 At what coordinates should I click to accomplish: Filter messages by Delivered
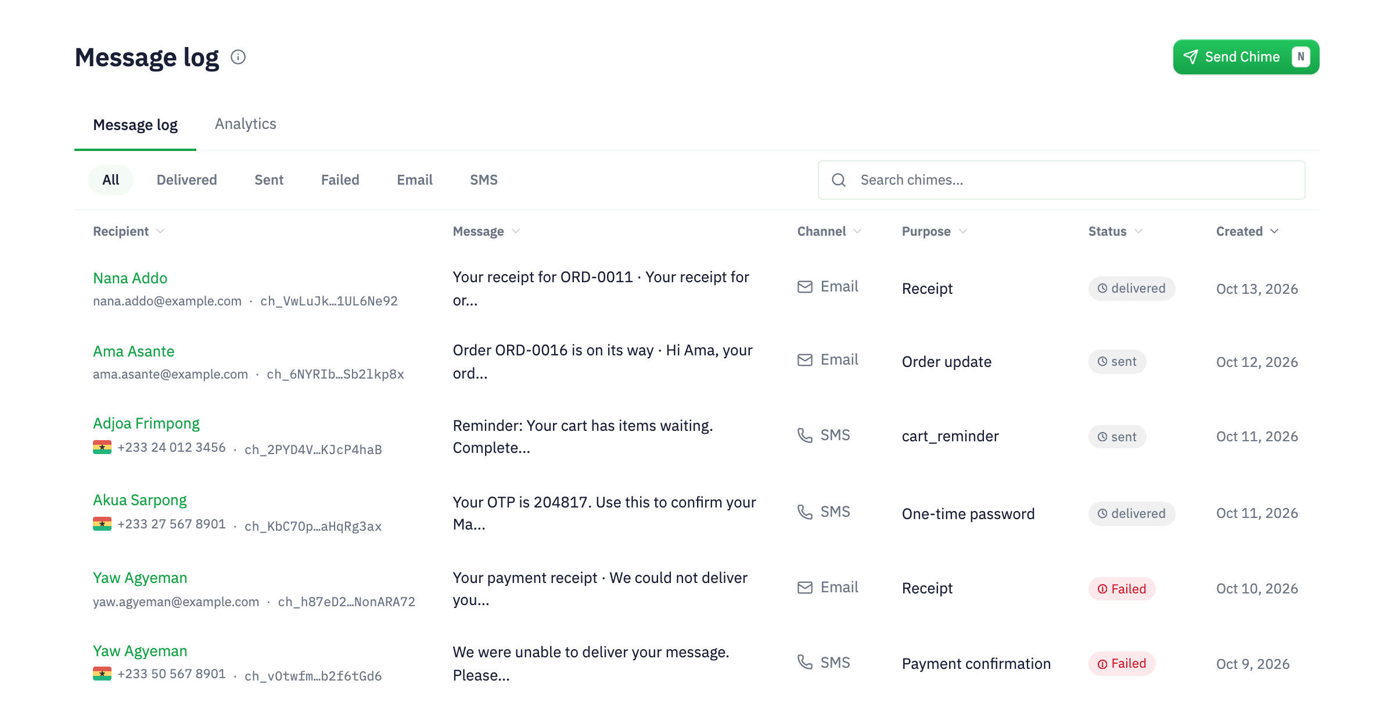coord(187,180)
